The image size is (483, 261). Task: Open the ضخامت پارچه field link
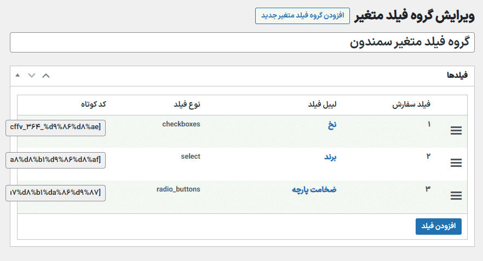coord(314,189)
